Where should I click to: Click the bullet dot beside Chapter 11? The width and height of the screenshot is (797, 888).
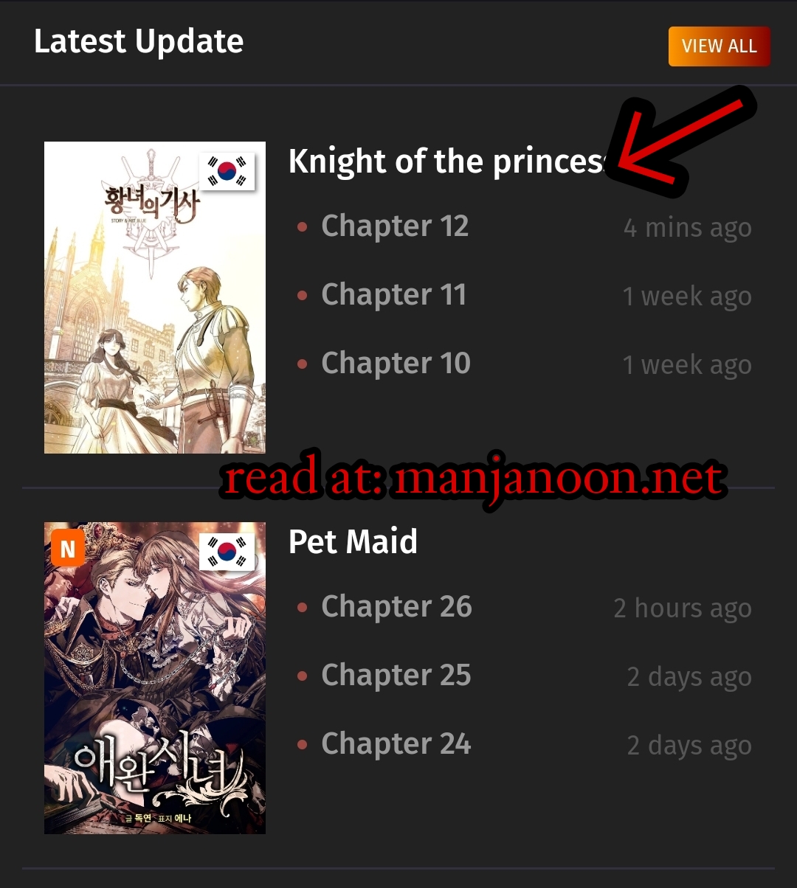(302, 296)
